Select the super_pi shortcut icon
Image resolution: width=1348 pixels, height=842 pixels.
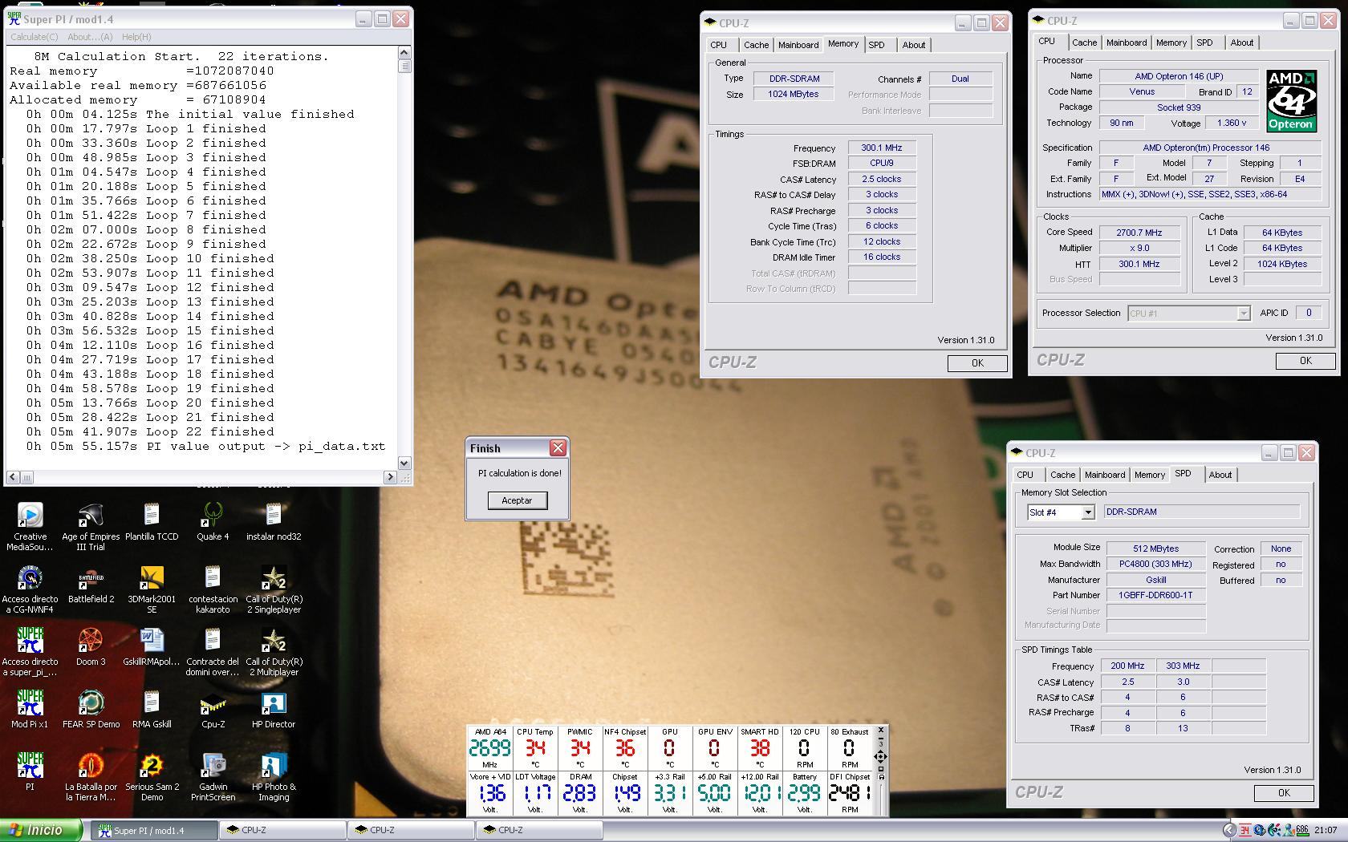pos(30,640)
